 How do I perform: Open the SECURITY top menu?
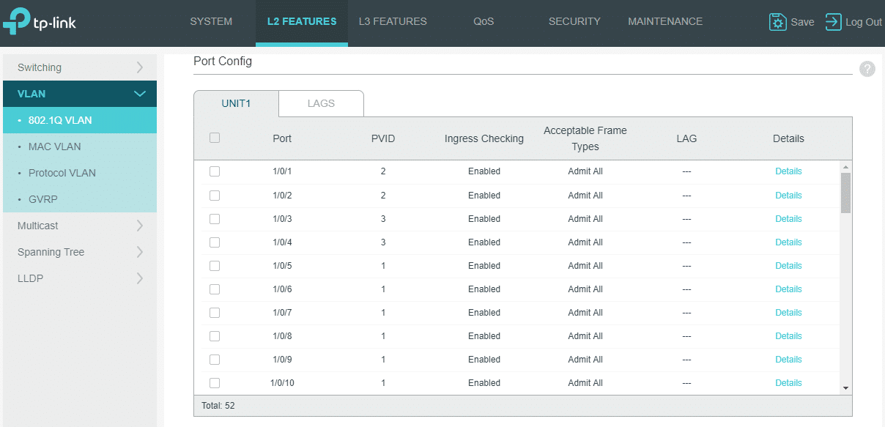574,22
